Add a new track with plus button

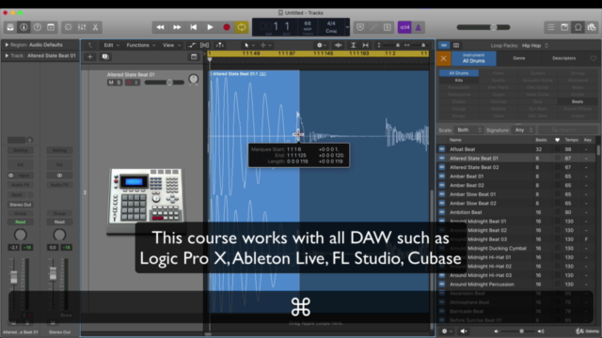[x=90, y=56]
